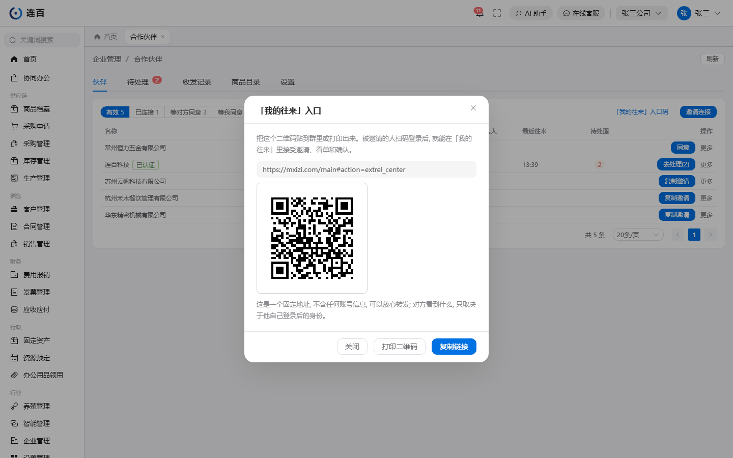Click the 复制链接 button
Viewport: 733px width, 458px height.
(454, 347)
